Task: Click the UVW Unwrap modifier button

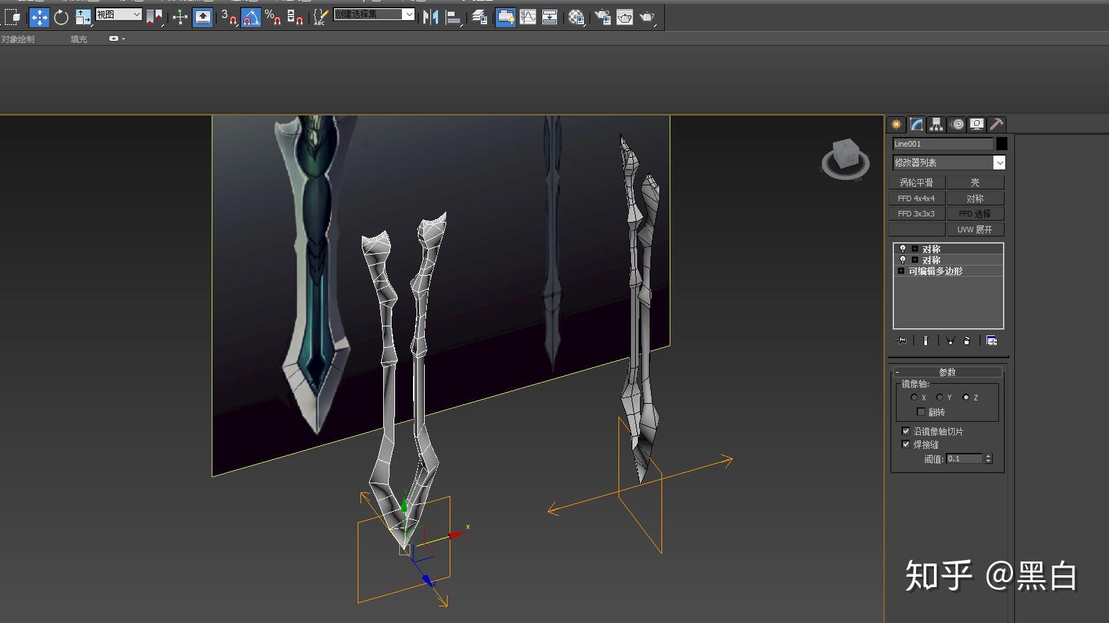Action: [975, 230]
